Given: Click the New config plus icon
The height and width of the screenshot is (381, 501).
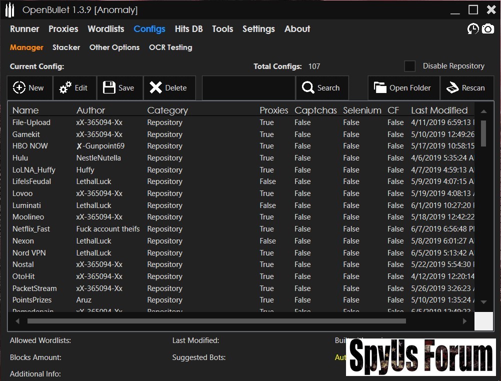Looking at the screenshot, I should 19,88.
